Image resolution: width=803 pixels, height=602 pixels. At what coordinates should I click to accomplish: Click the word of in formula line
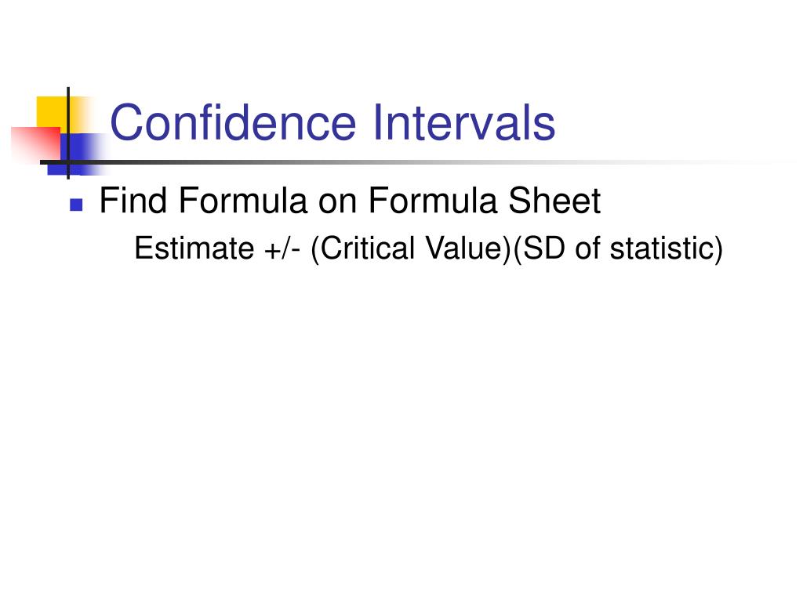(587, 248)
